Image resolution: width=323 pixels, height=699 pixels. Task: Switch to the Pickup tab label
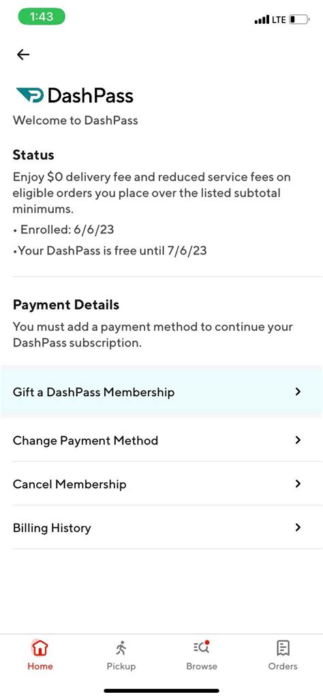[x=121, y=666]
